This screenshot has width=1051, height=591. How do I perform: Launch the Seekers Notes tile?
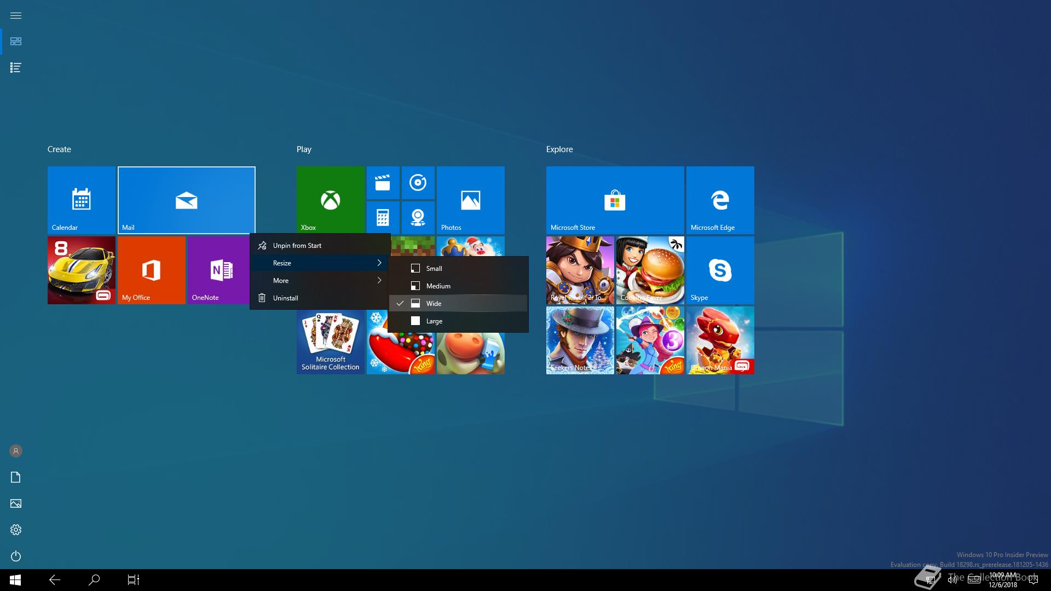pos(580,340)
